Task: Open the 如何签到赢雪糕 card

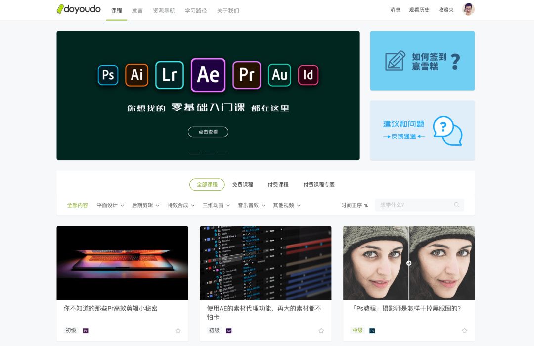Action: coord(422,61)
